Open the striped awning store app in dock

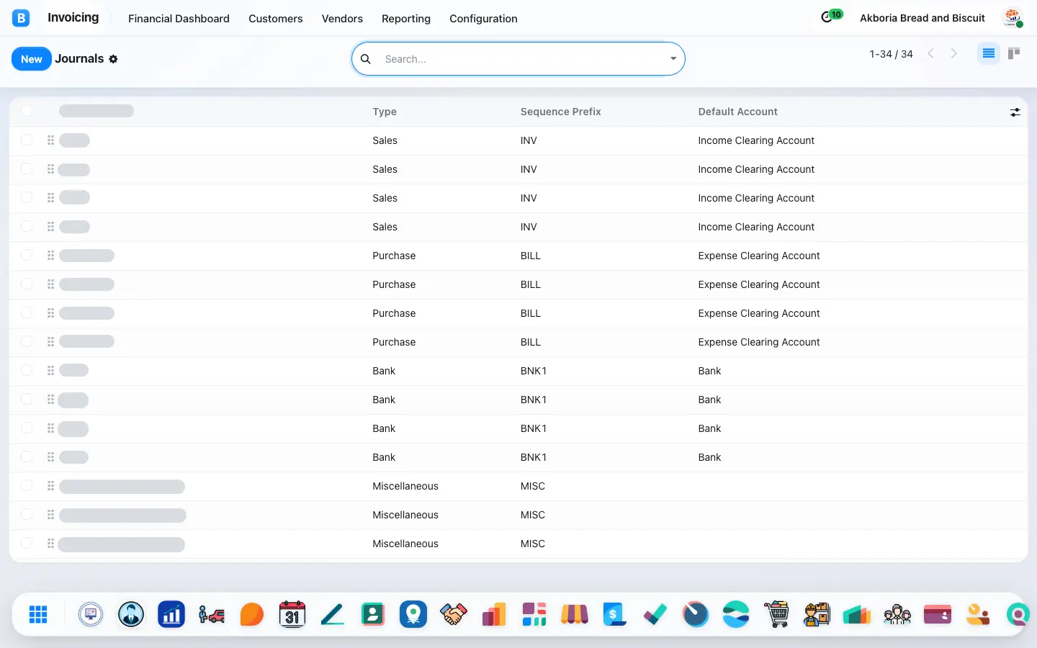[575, 614]
